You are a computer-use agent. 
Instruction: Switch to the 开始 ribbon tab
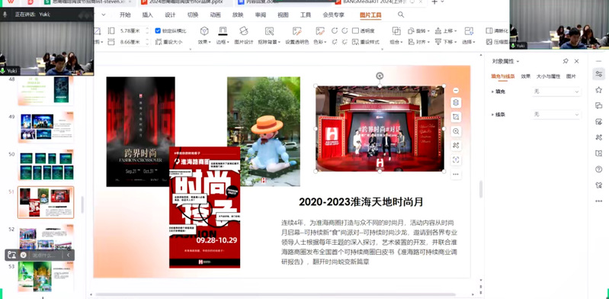click(125, 14)
